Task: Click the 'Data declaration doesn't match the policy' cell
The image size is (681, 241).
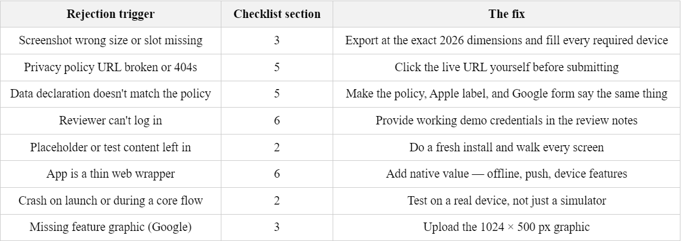Action: click(x=111, y=94)
